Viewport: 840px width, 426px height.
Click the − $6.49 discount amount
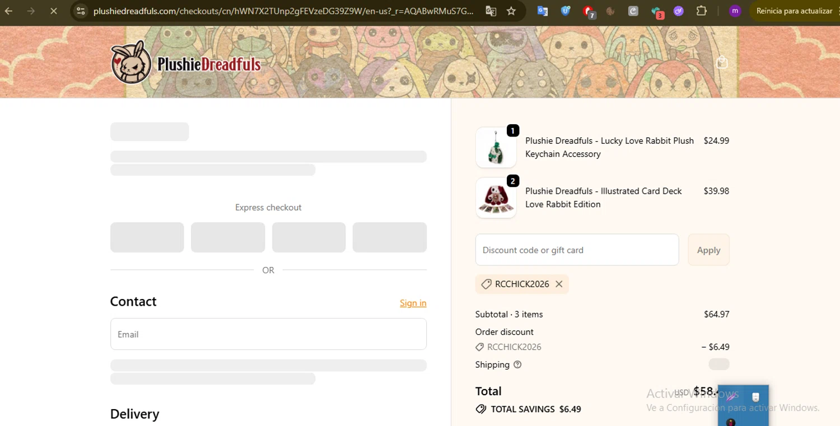715,347
